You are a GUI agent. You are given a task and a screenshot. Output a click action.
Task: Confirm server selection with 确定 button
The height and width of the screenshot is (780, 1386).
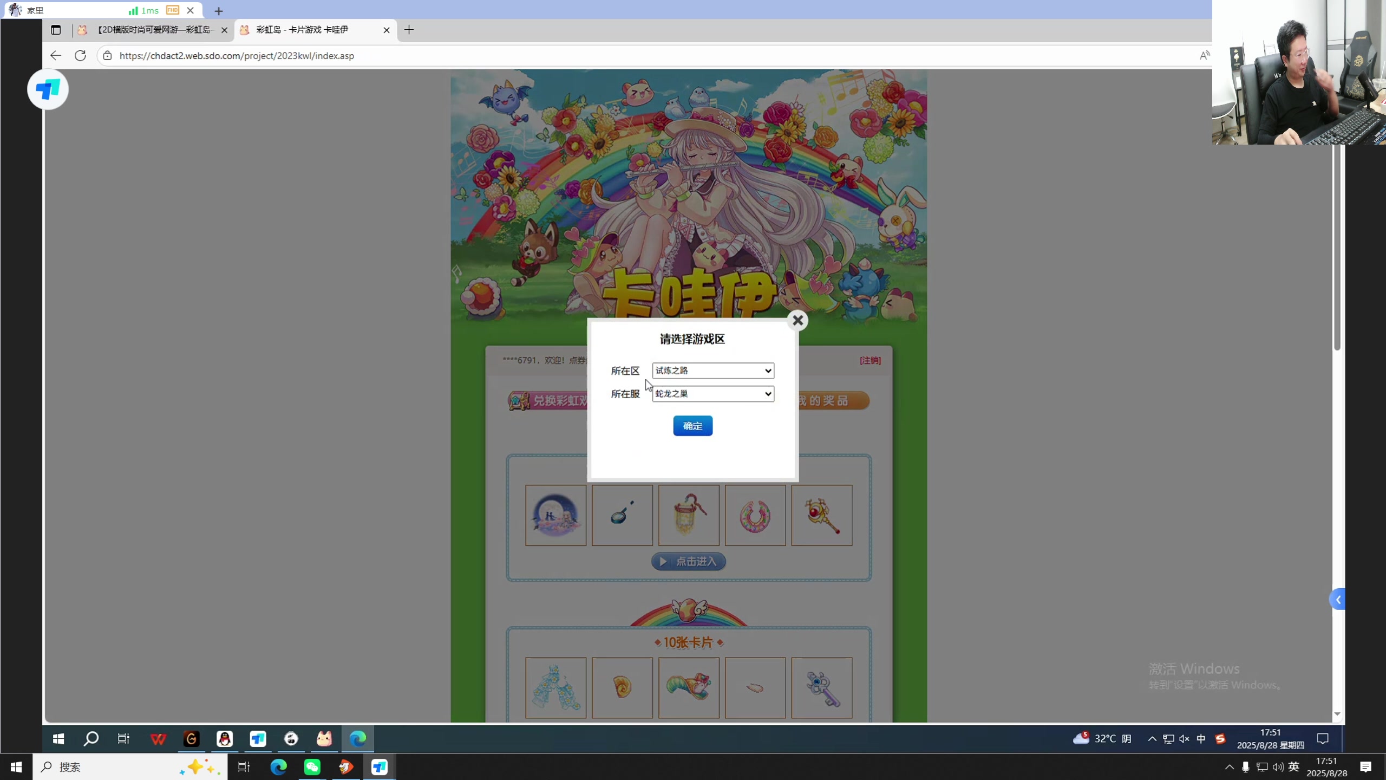coord(692,426)
